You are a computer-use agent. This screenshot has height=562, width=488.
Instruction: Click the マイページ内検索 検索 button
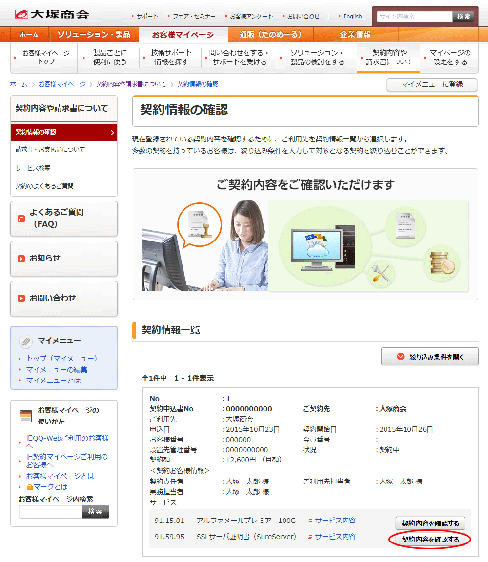pos(95,511)
